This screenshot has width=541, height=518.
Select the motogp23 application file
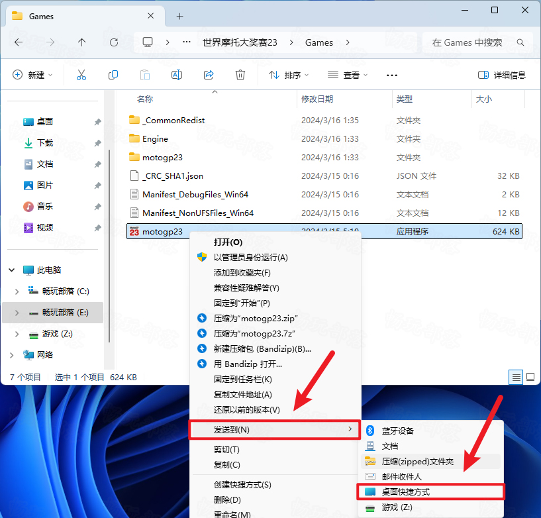(x=324, y=231)
